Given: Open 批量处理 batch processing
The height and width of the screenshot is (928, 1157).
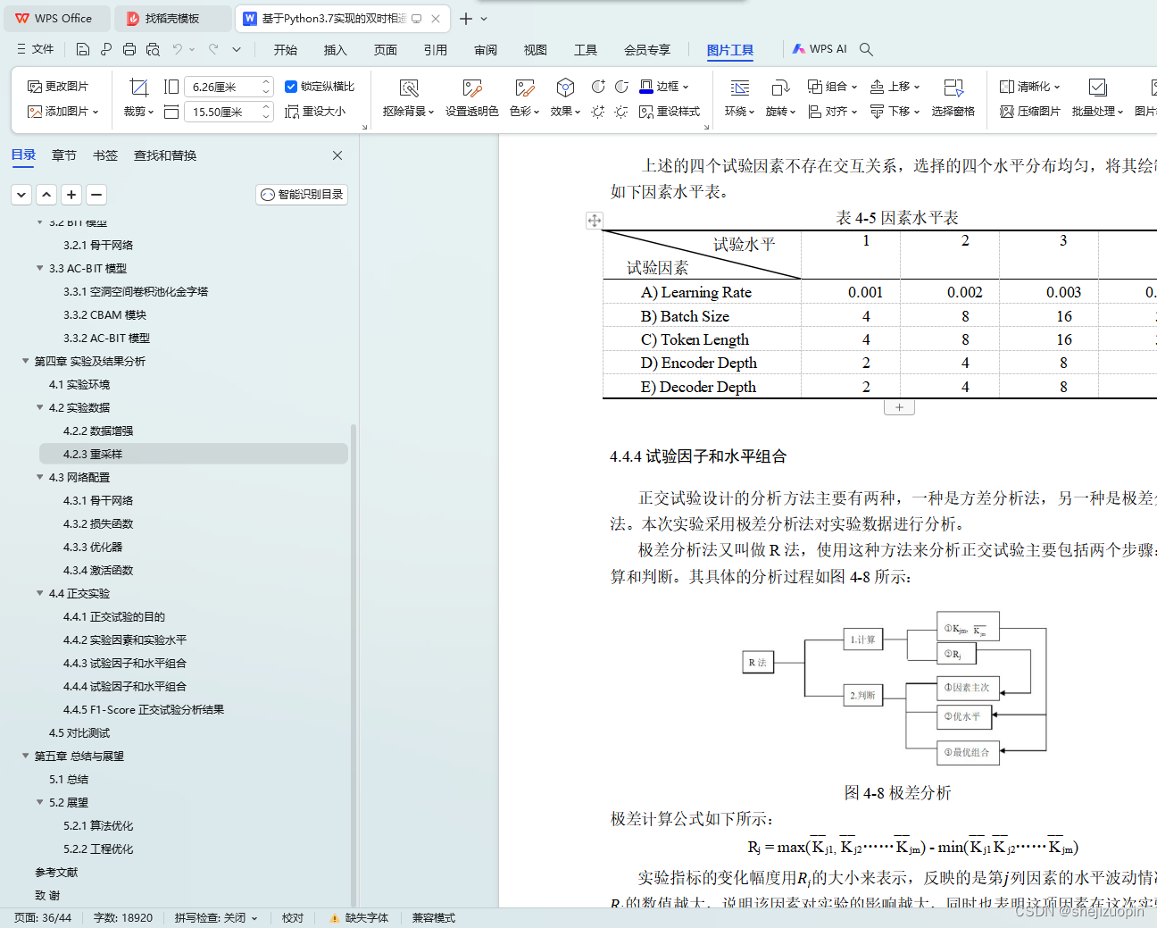Looking at the screenshot, I should [x=1096, y=112].
